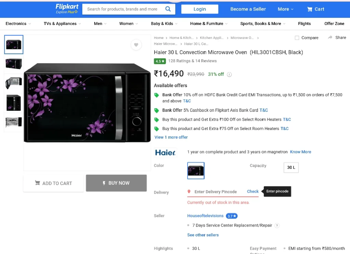Click the Flipkart Explore Plus logo
This screenshot has width=350, height=254.
click(67, 9)
